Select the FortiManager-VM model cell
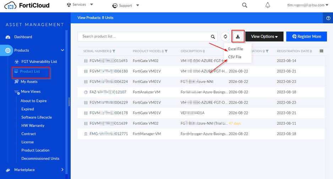 pyautogui.click(x=147, y=134)
